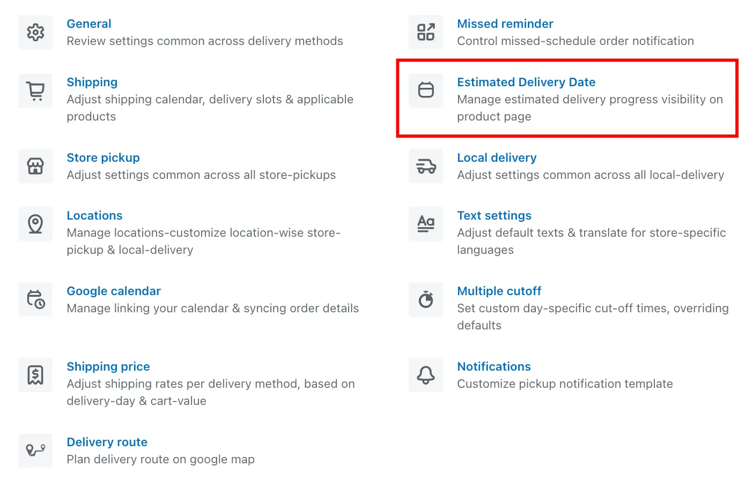Click the Locations map pin icon
The image size is (753, 481).
click(35, 224)
